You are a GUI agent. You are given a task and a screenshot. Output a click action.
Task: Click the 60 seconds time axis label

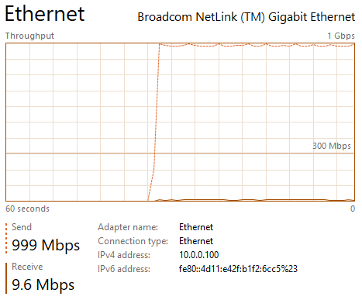click(x=27, y=209)
